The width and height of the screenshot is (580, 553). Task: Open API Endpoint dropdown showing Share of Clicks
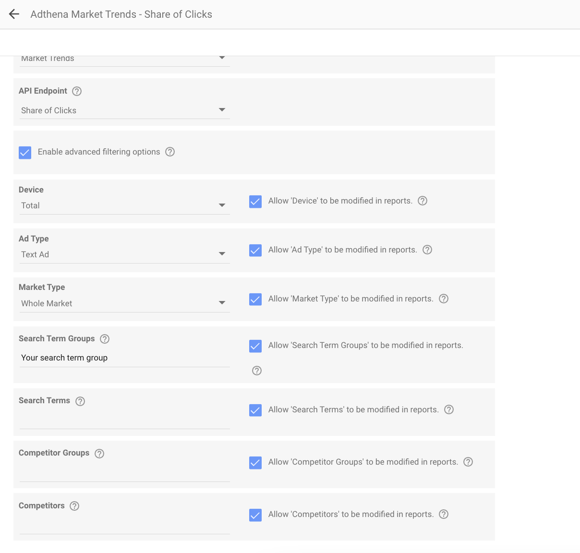[x=124, y=110]
